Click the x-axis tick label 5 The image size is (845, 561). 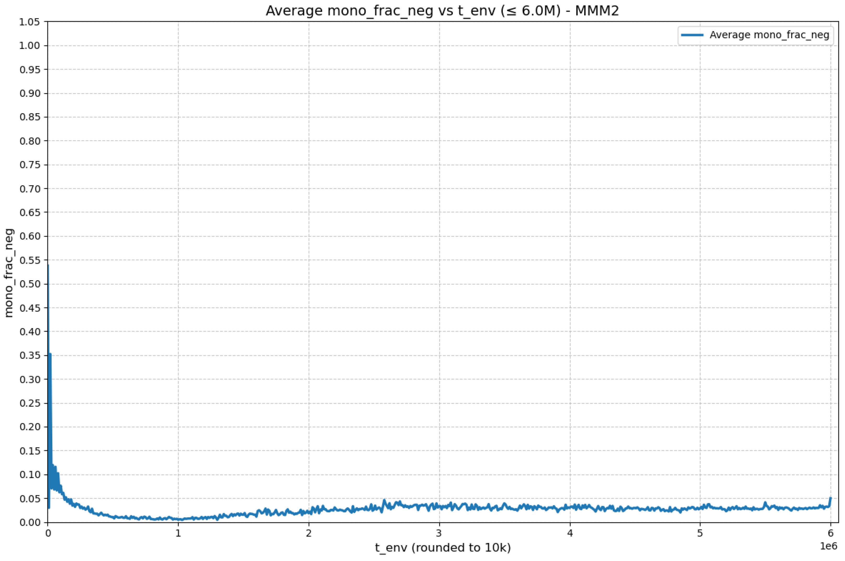[700, 534]
